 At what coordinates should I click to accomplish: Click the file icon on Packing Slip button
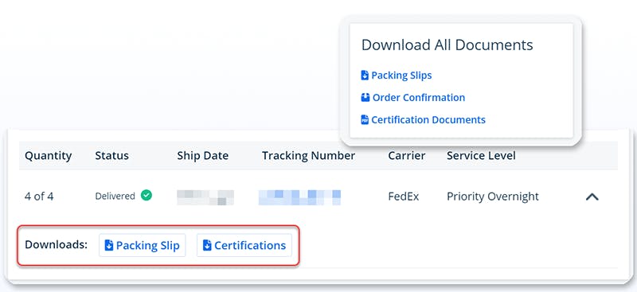point(109,245)
